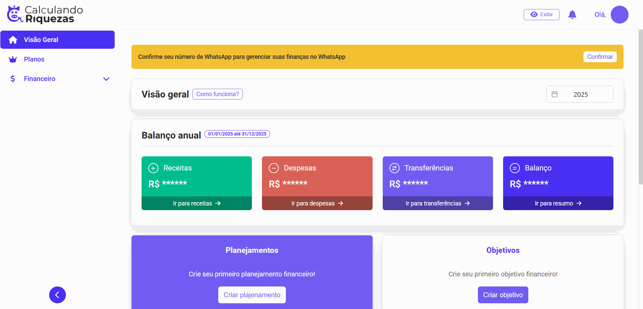Image resolution: width=643 pixels, height=309 pixels.
Task: Collapse sidebar with the round arrow button
Action: click(x=58, y=295)
